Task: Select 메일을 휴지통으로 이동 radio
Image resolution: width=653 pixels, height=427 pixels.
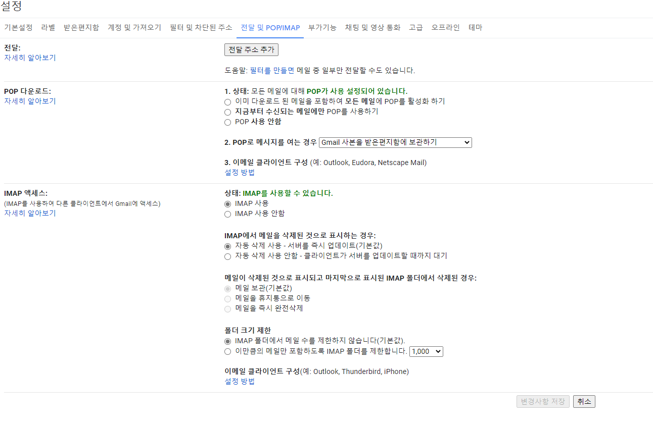Action: [227, 298]
